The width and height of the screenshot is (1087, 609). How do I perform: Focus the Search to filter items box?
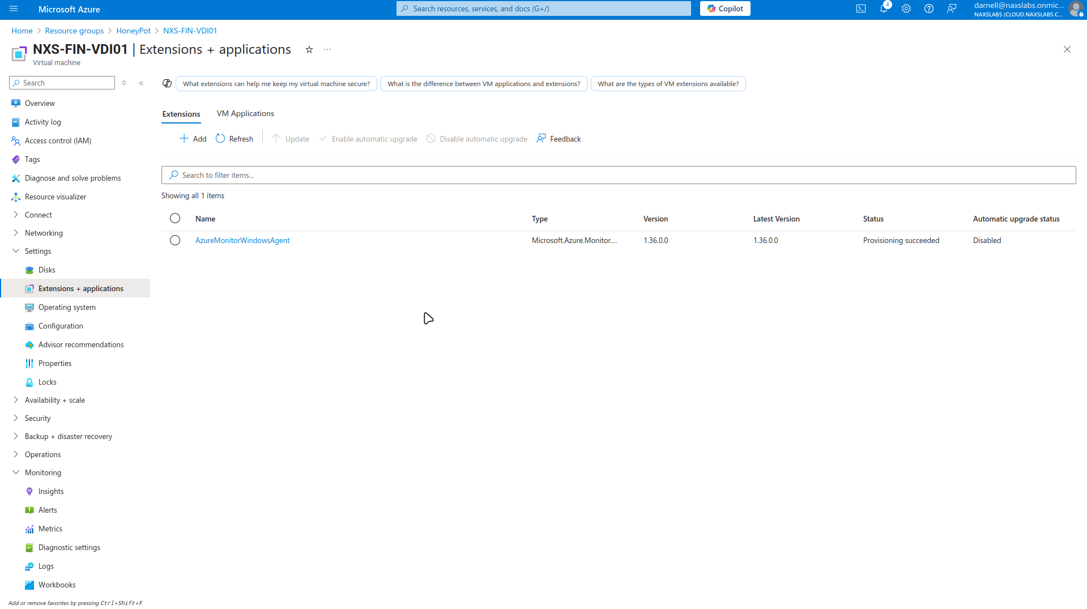coord(619,176)
